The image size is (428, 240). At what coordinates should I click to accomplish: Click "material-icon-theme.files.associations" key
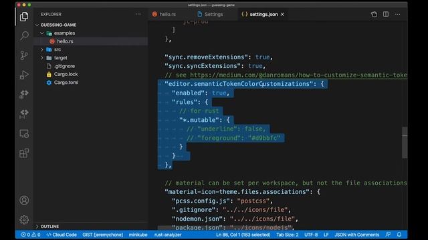click(237, 192)
